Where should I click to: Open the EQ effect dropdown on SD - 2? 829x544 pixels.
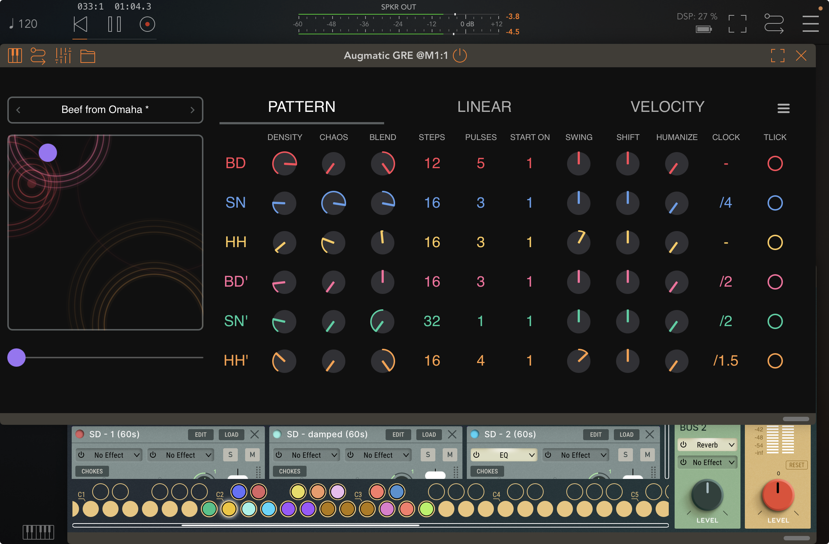(504, 455)
